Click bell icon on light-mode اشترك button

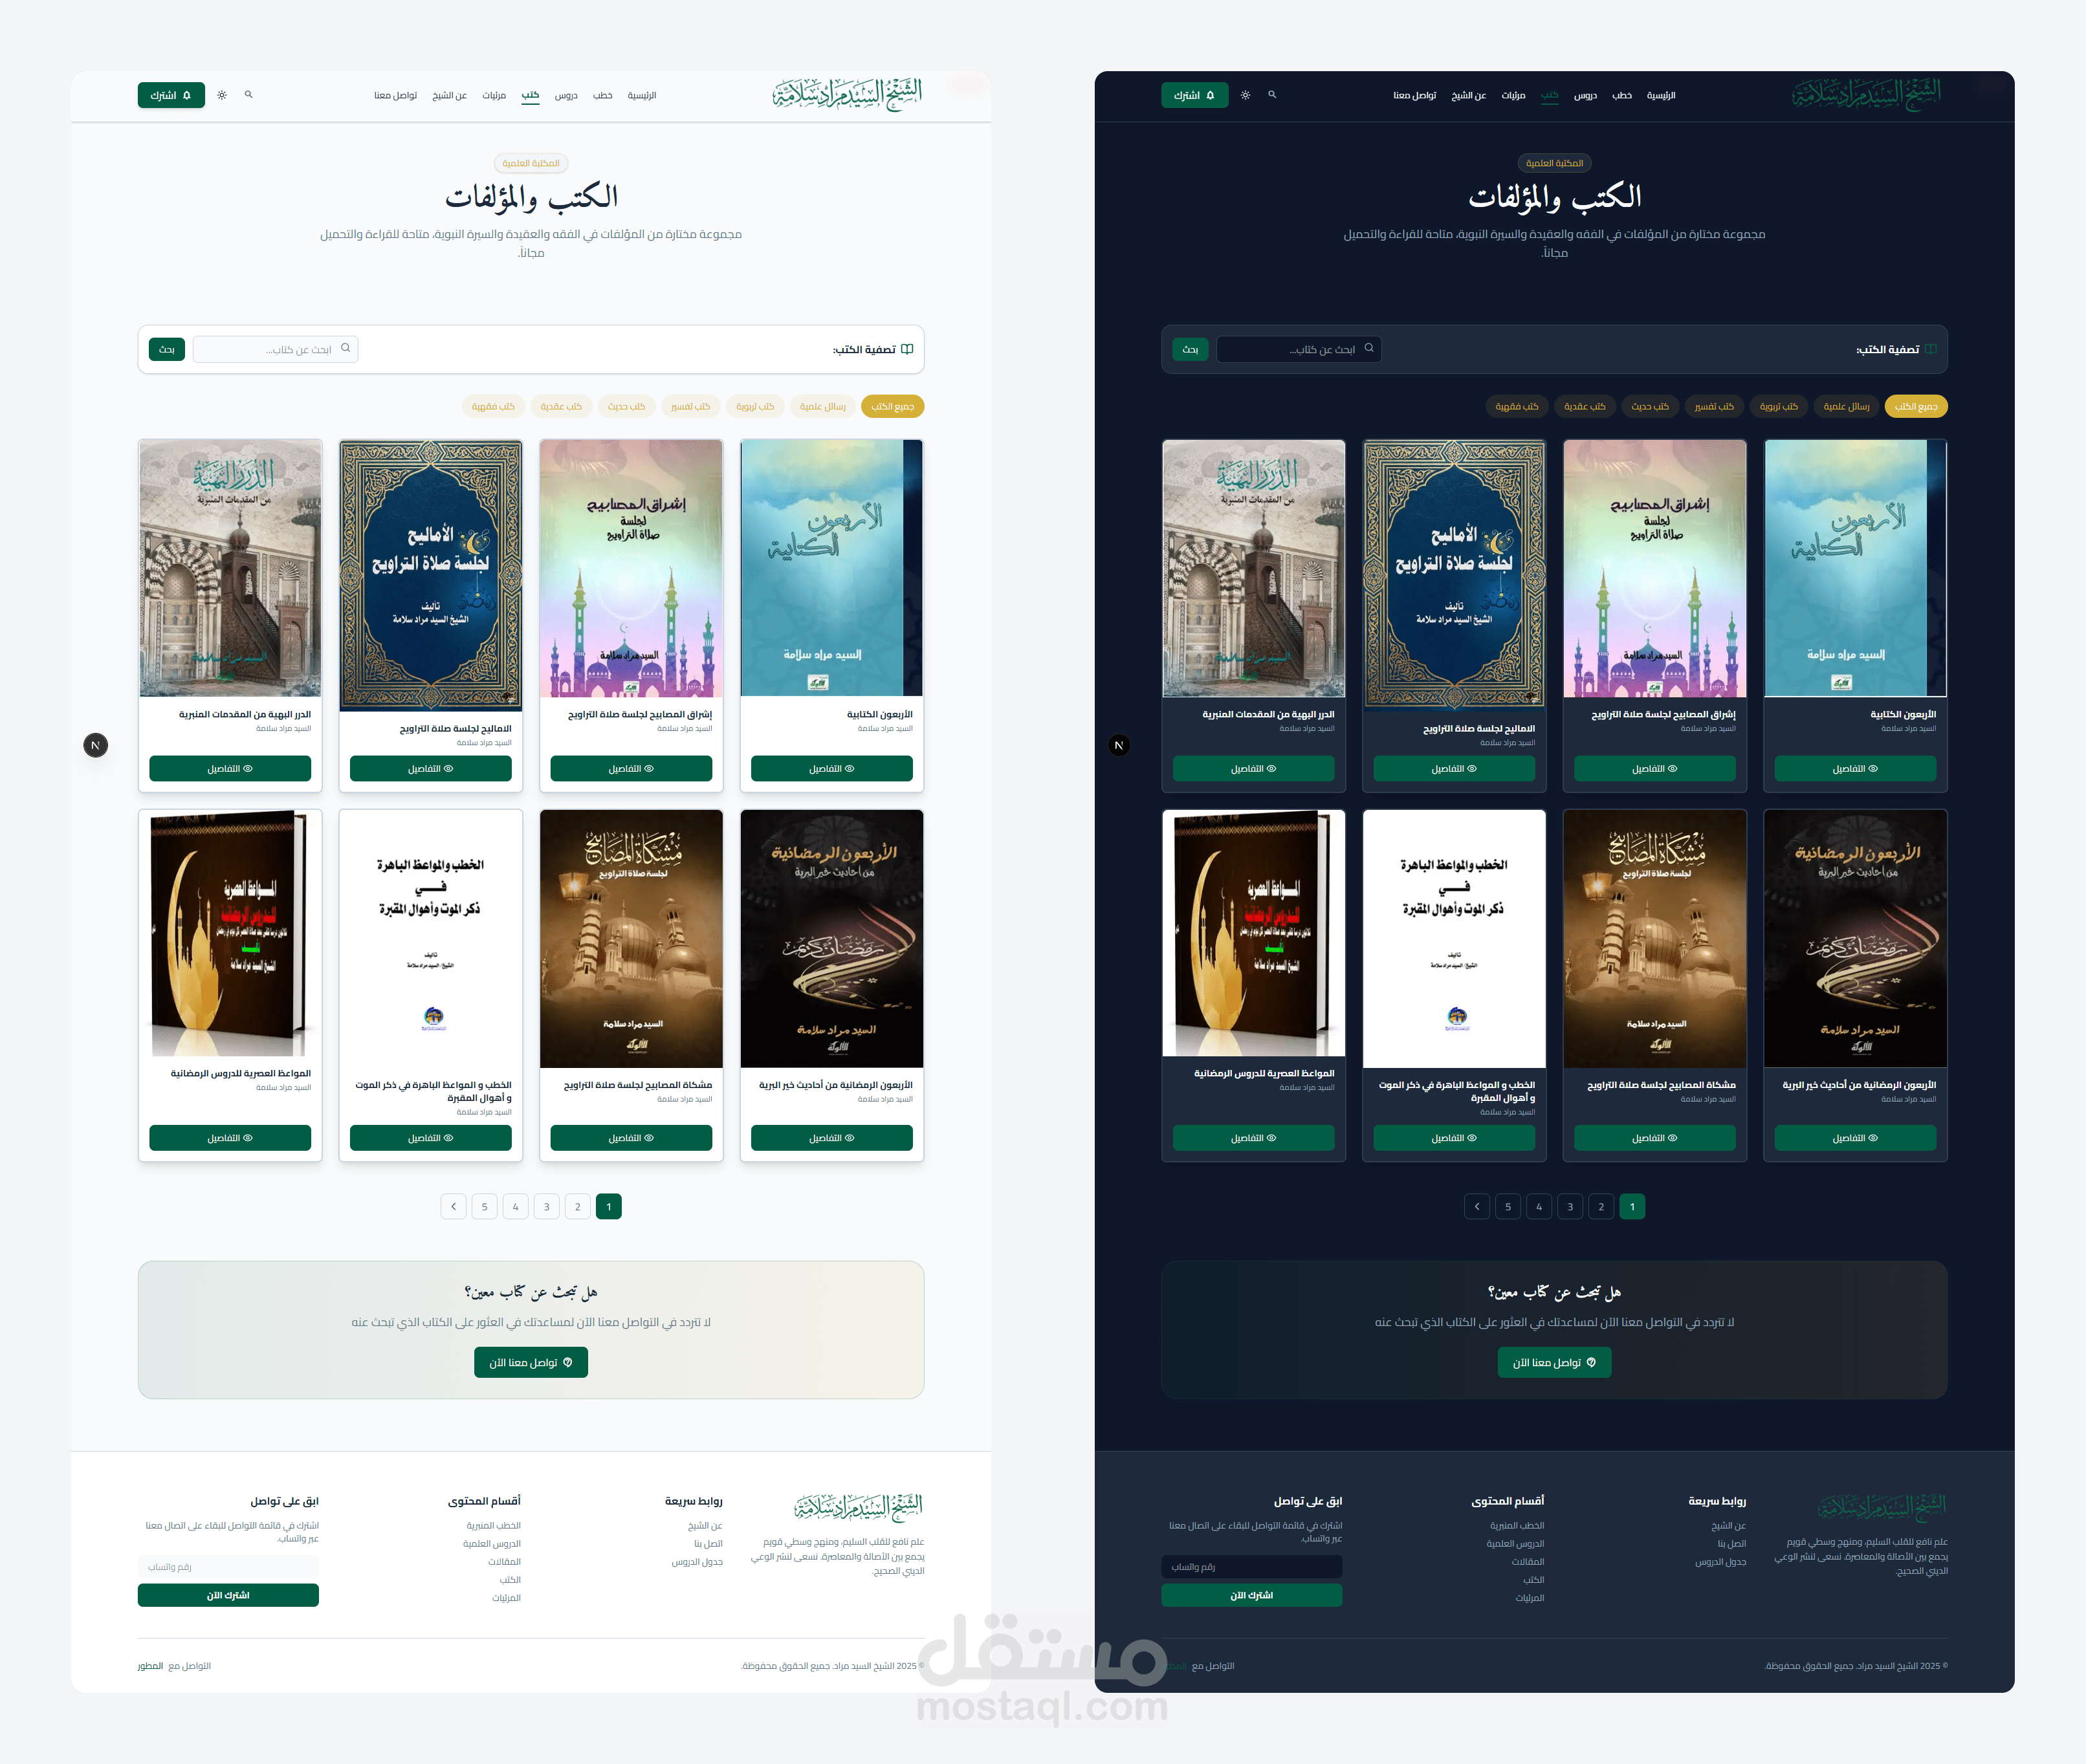187,95
